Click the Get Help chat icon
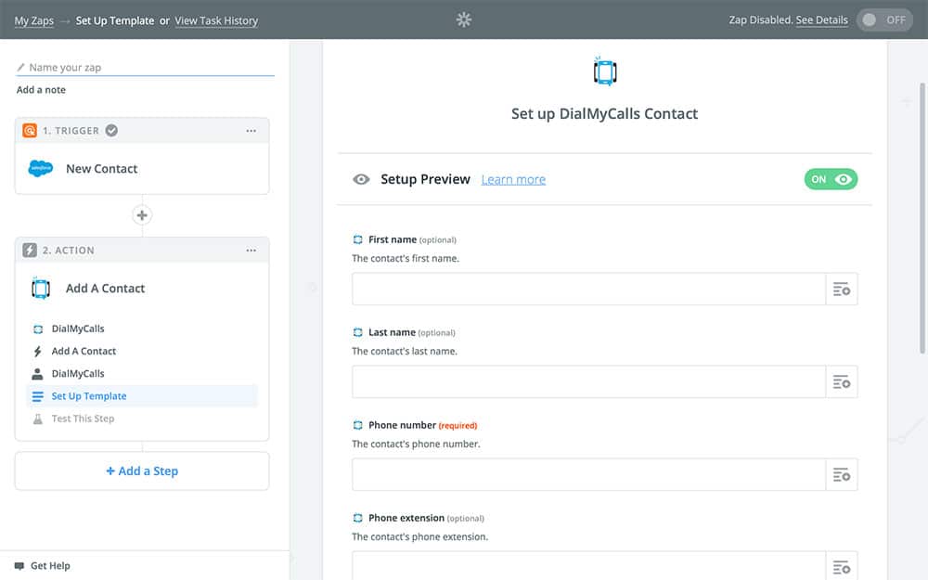Image resolution: width=928 pixels, height=580 pixels. point(19,566)
